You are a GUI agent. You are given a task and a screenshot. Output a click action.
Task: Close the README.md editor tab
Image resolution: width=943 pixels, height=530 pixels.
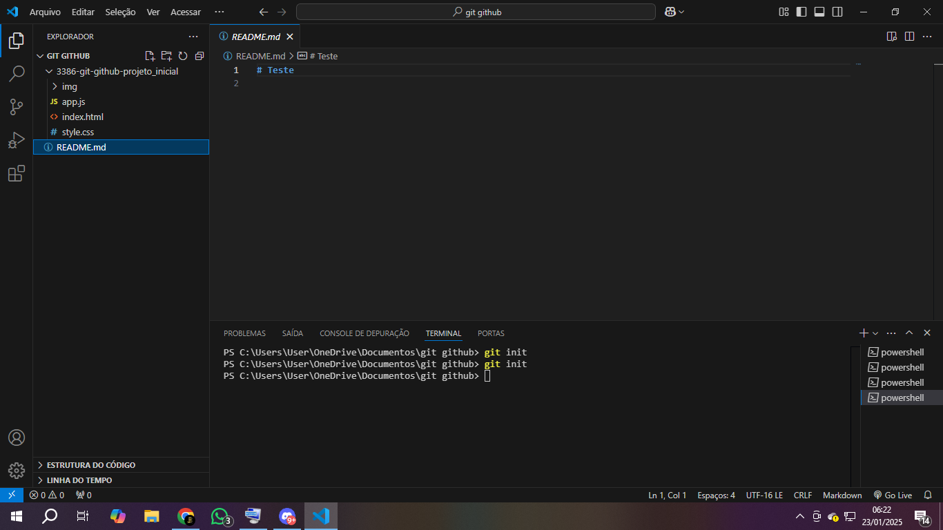(290, 37)
